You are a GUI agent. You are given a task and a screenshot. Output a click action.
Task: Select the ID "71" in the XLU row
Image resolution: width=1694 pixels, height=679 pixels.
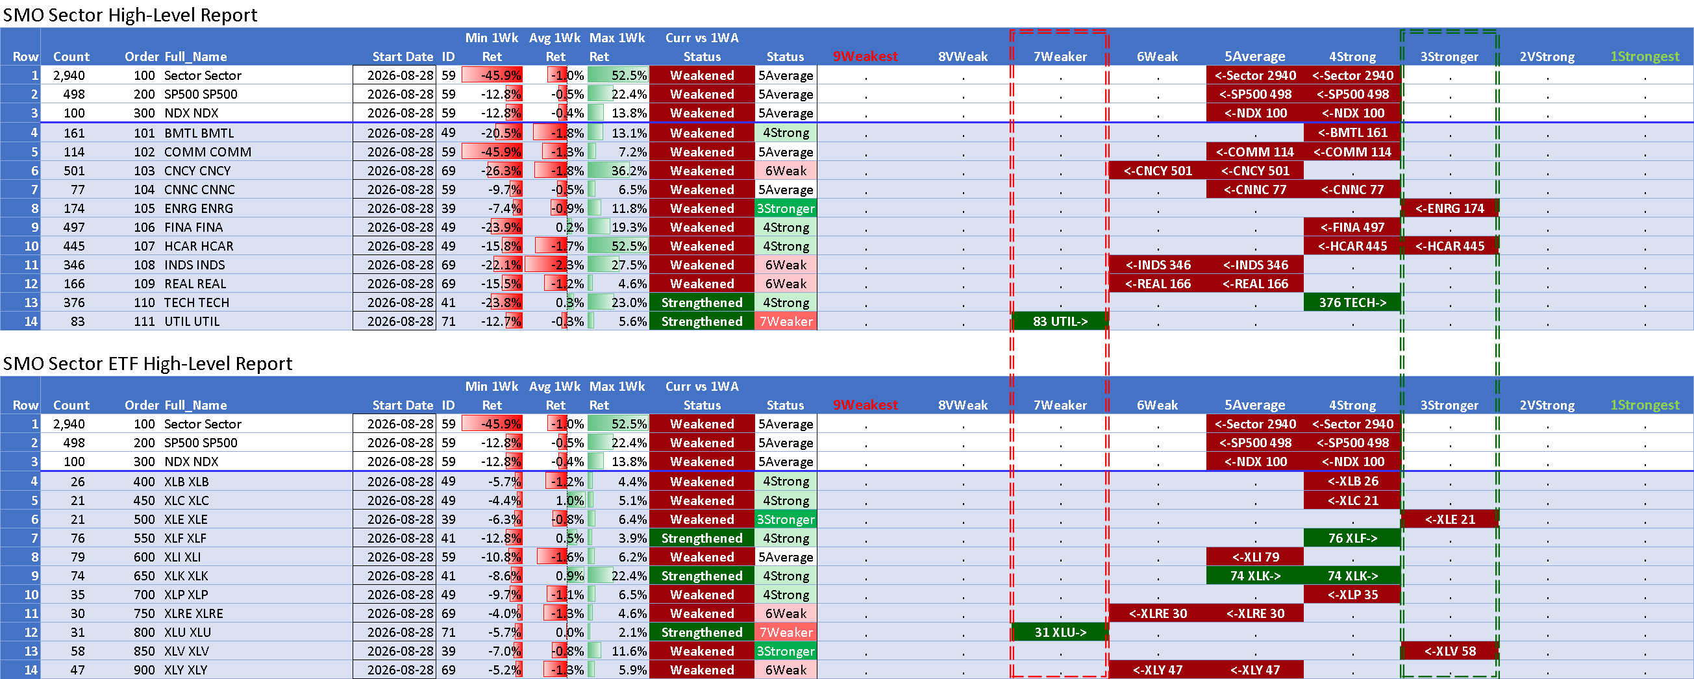point(448,632)
